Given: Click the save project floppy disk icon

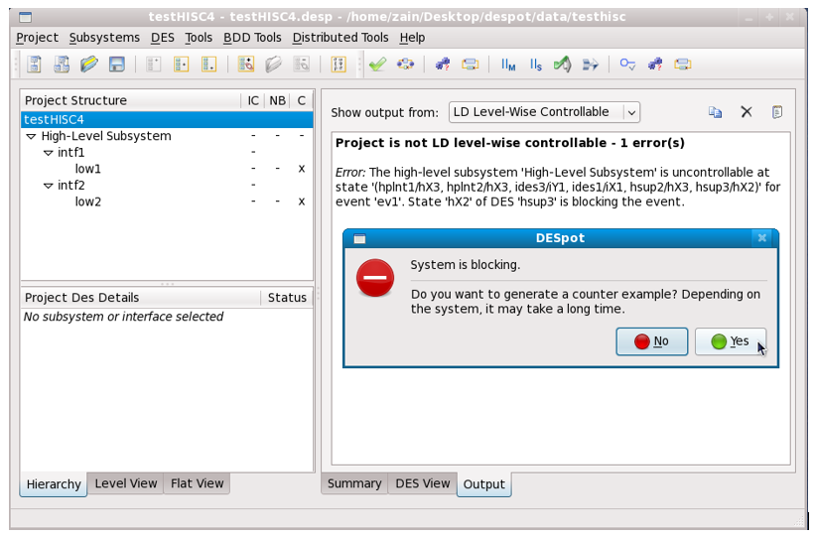Looking at the screenshot, I should pos(116,65).
